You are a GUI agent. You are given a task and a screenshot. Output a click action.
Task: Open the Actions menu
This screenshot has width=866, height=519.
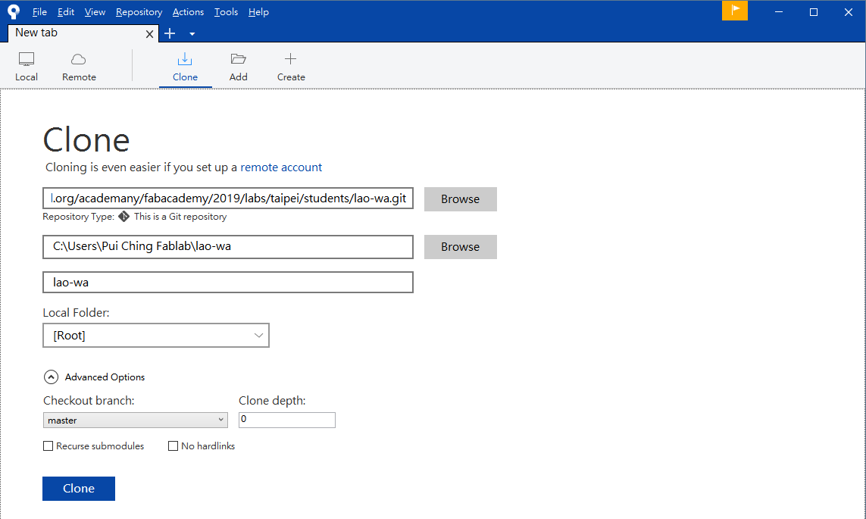(188, 12)
